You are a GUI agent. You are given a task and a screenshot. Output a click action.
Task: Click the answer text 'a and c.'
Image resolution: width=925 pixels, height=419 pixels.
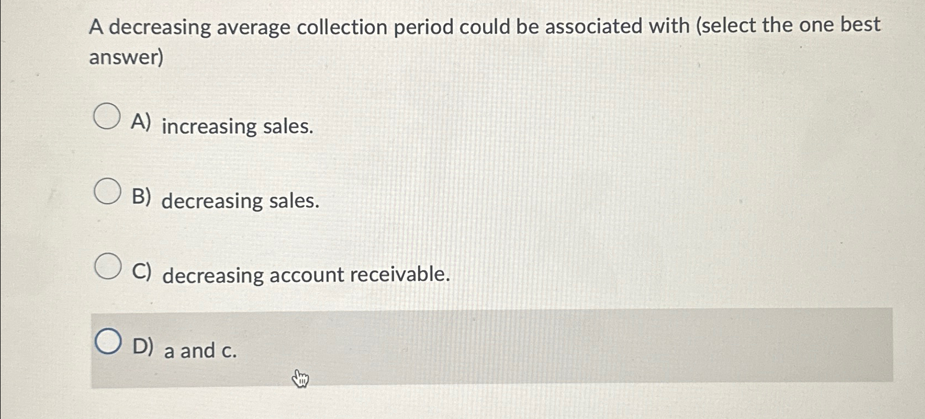(x=201, y=351)
